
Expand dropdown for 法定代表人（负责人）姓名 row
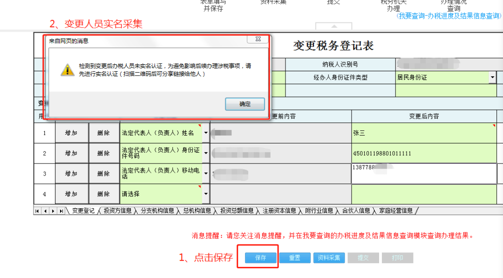[x=206, y=133]
